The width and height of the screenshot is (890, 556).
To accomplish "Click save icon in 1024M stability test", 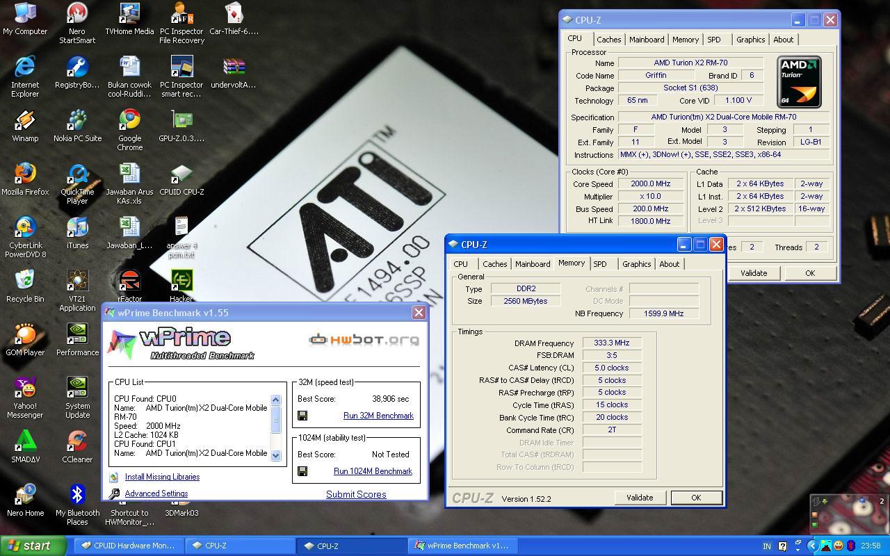I will click(302, 471).
